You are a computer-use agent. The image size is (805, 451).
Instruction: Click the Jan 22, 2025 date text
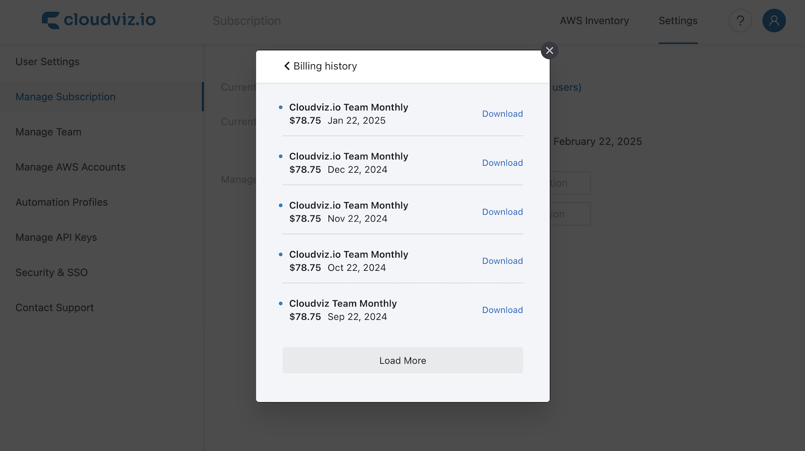[x=357, y=121]
